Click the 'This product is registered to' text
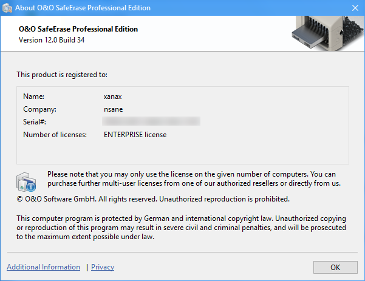 (x=62, y=75)
